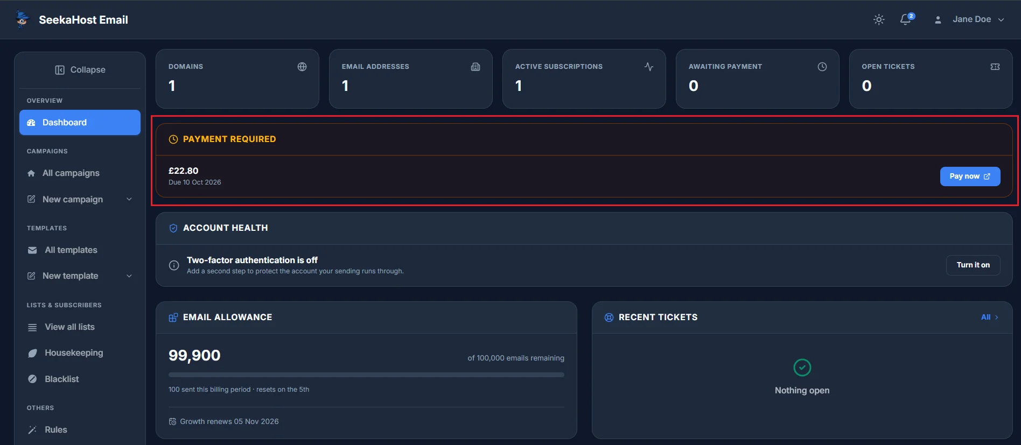
Task: Click the clock icon beside Payment Required
Action: [173, 139]
